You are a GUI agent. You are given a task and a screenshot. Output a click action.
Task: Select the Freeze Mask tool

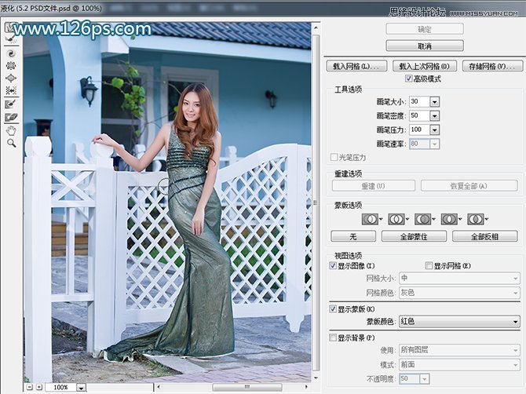pyautogui.click(x=11, y=104)
